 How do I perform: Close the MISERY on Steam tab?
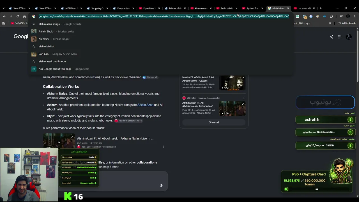tap(81, 8)
